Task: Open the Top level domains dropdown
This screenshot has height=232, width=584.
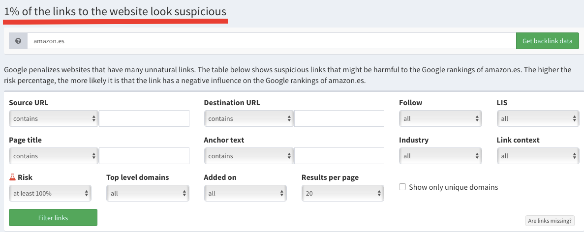Action: tap(148, 193)
